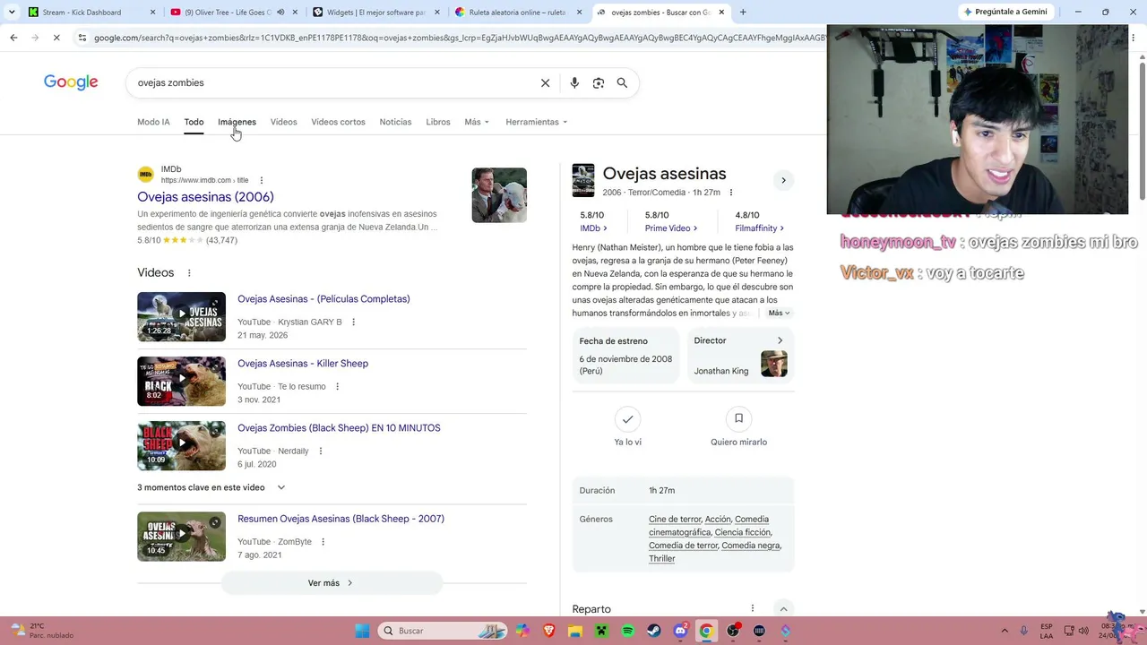
Task: Click the Ver más videos button
Action: 332,583
